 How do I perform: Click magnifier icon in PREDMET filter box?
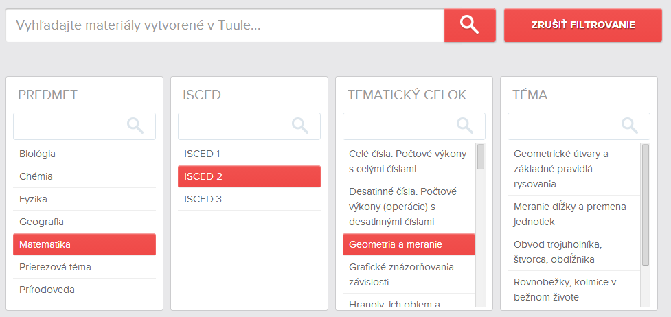135,126
